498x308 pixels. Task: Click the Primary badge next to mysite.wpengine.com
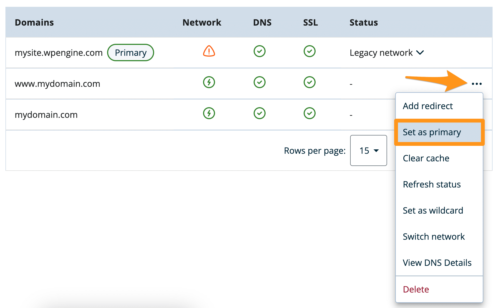(130, 52)
